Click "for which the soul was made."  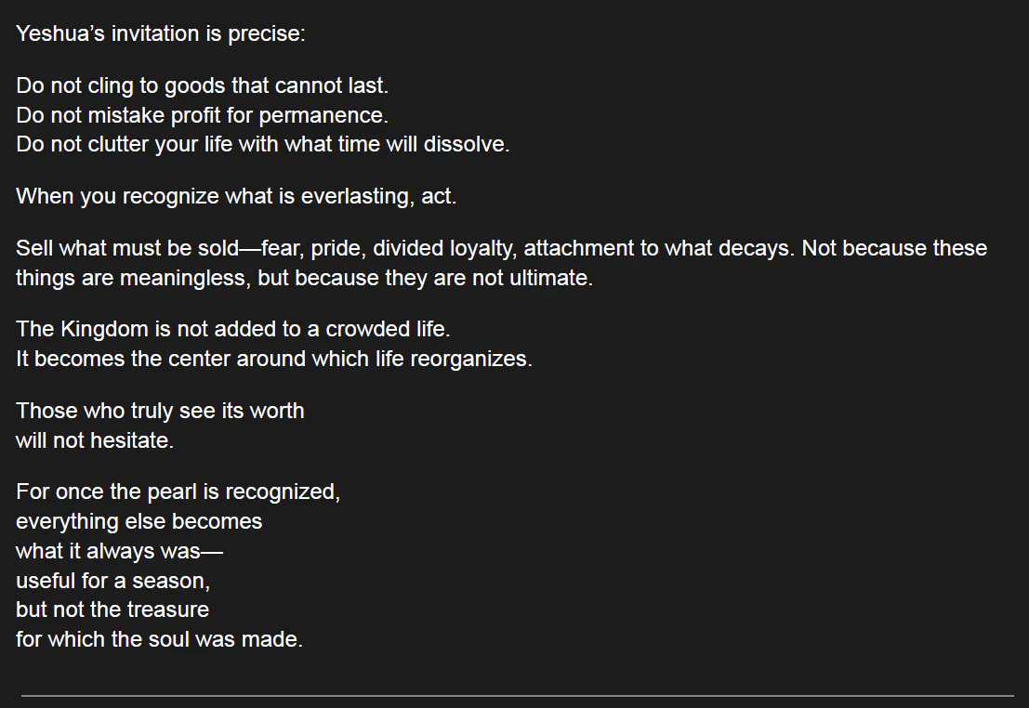click(x=159, y=639)
